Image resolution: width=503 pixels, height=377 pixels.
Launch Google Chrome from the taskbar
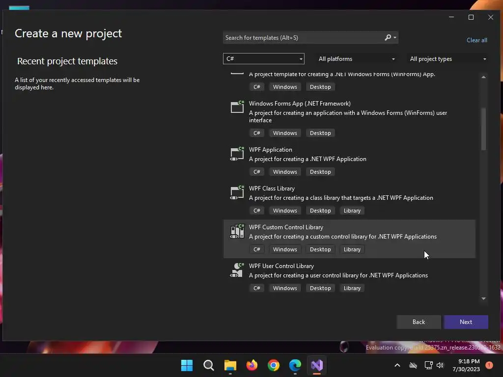[273, 365]
